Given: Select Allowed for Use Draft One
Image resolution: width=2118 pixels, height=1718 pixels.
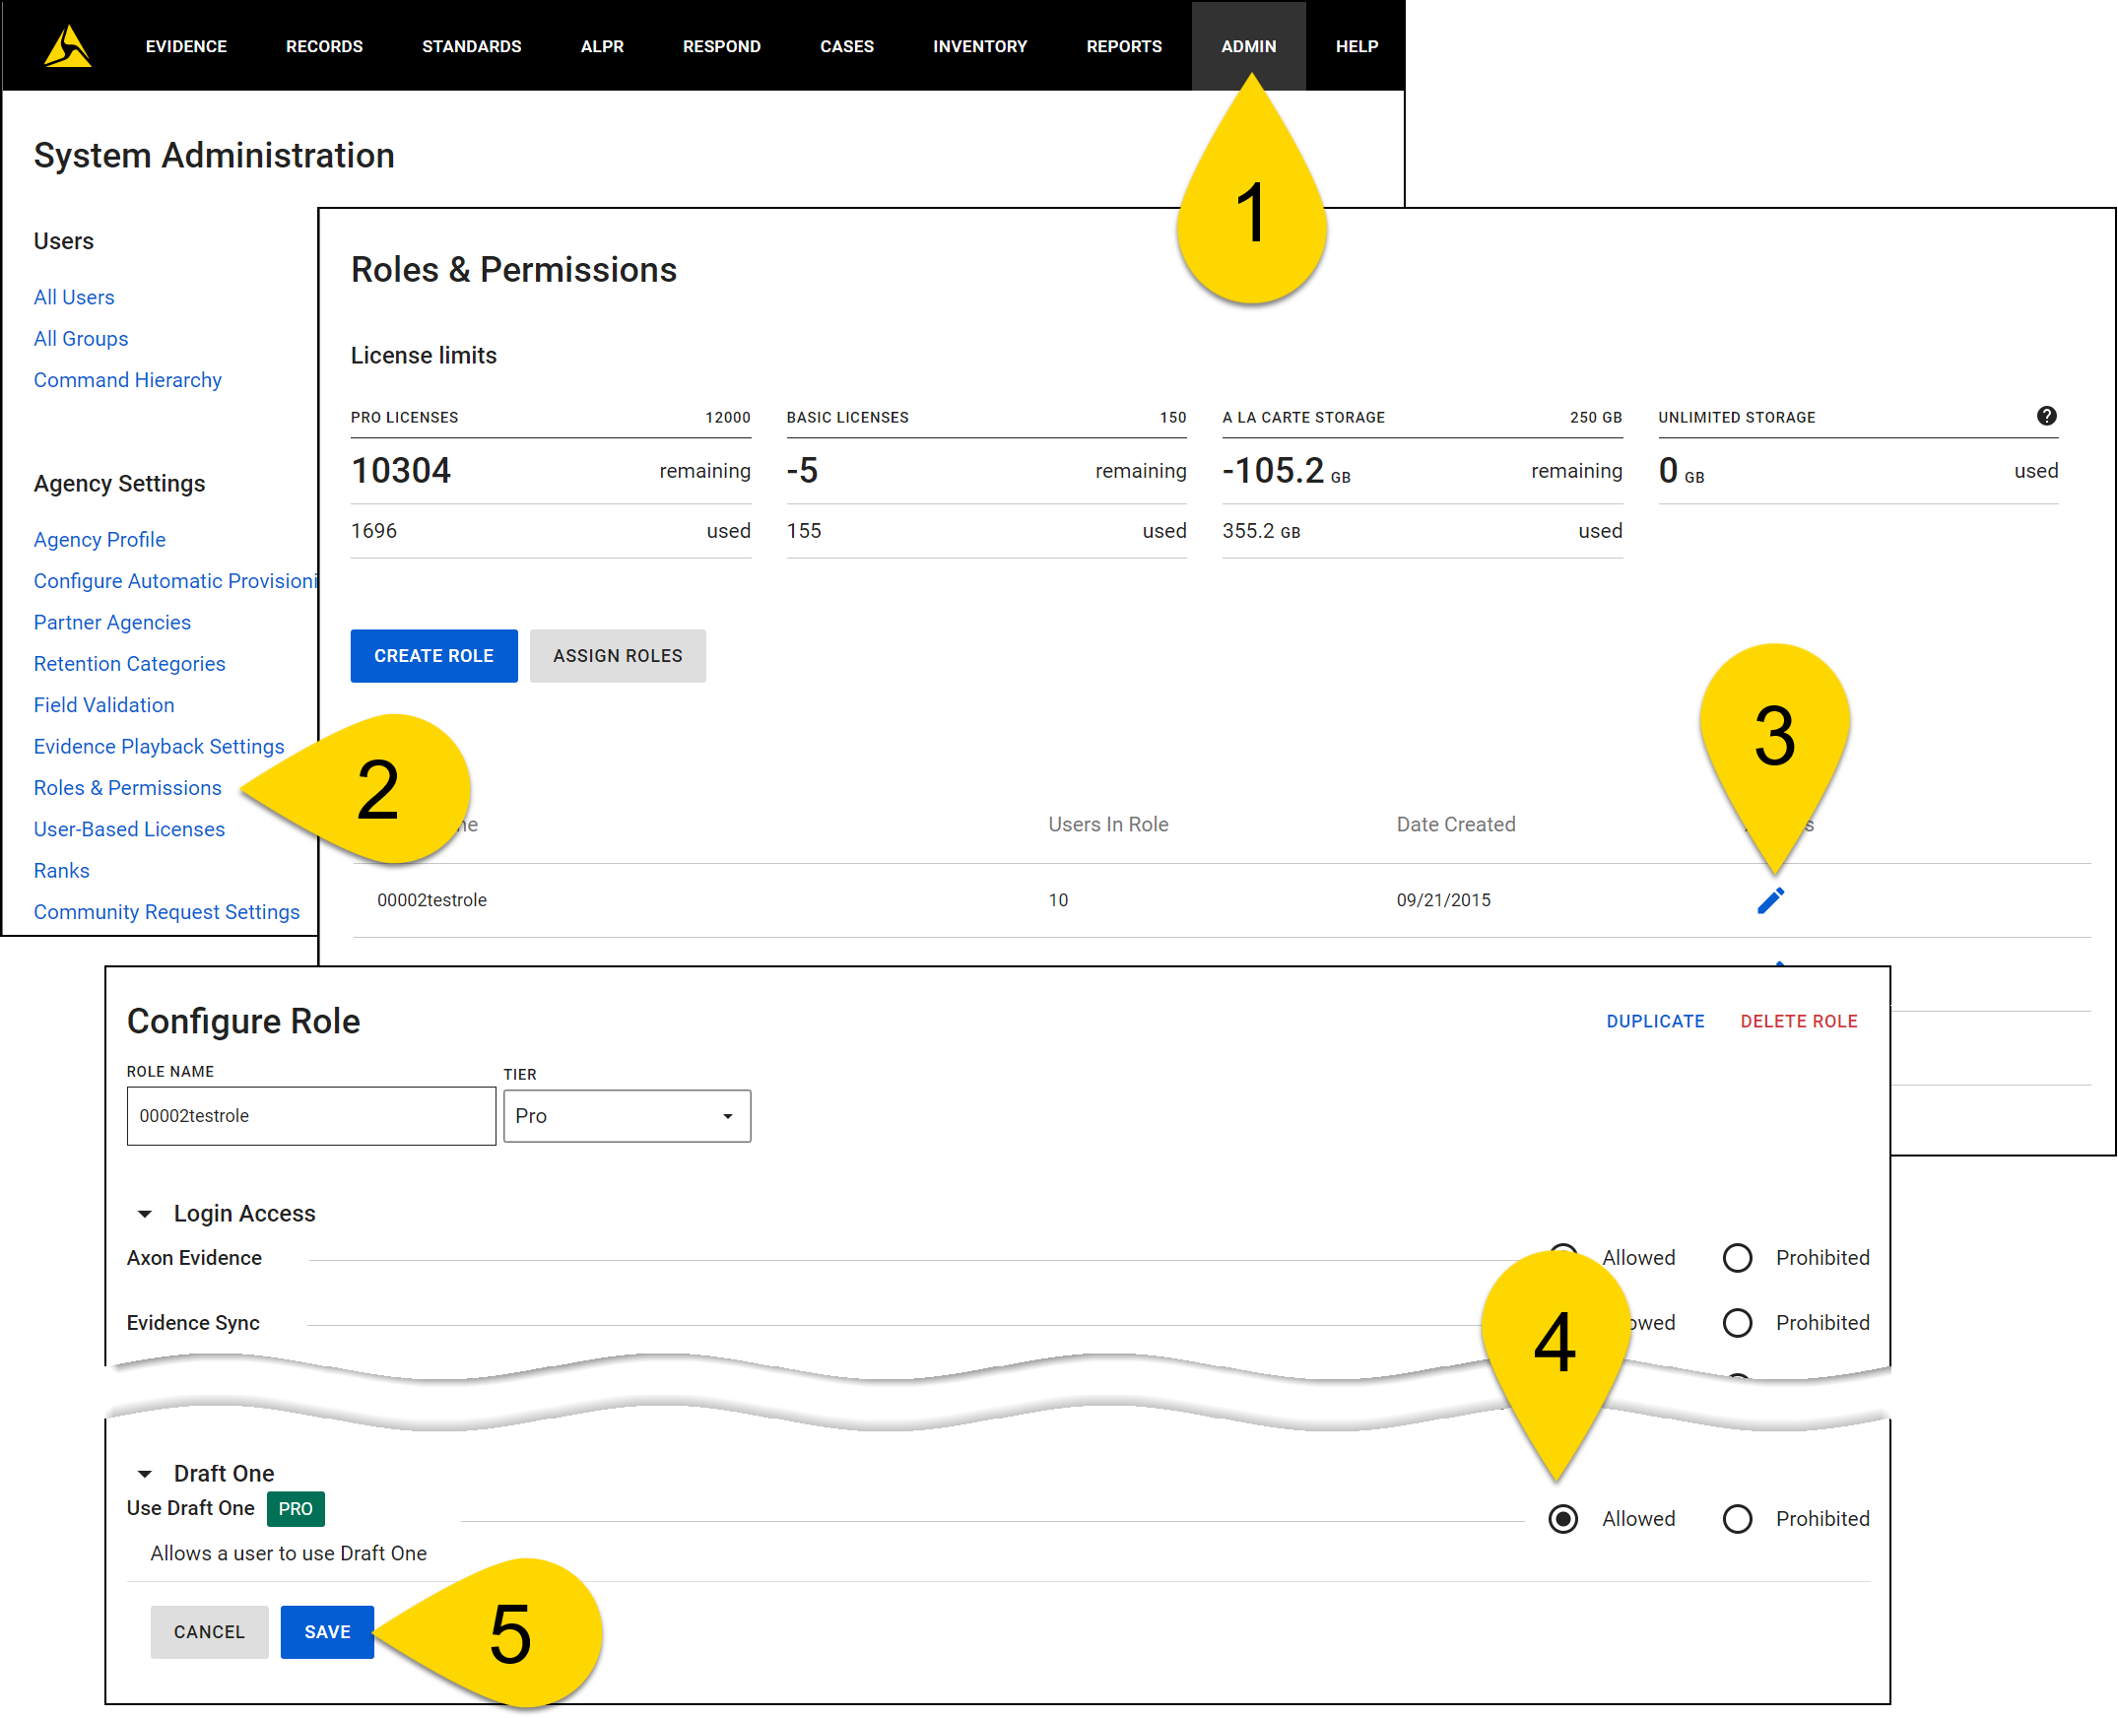Looking at the screenshot, I should 1561,1518.
